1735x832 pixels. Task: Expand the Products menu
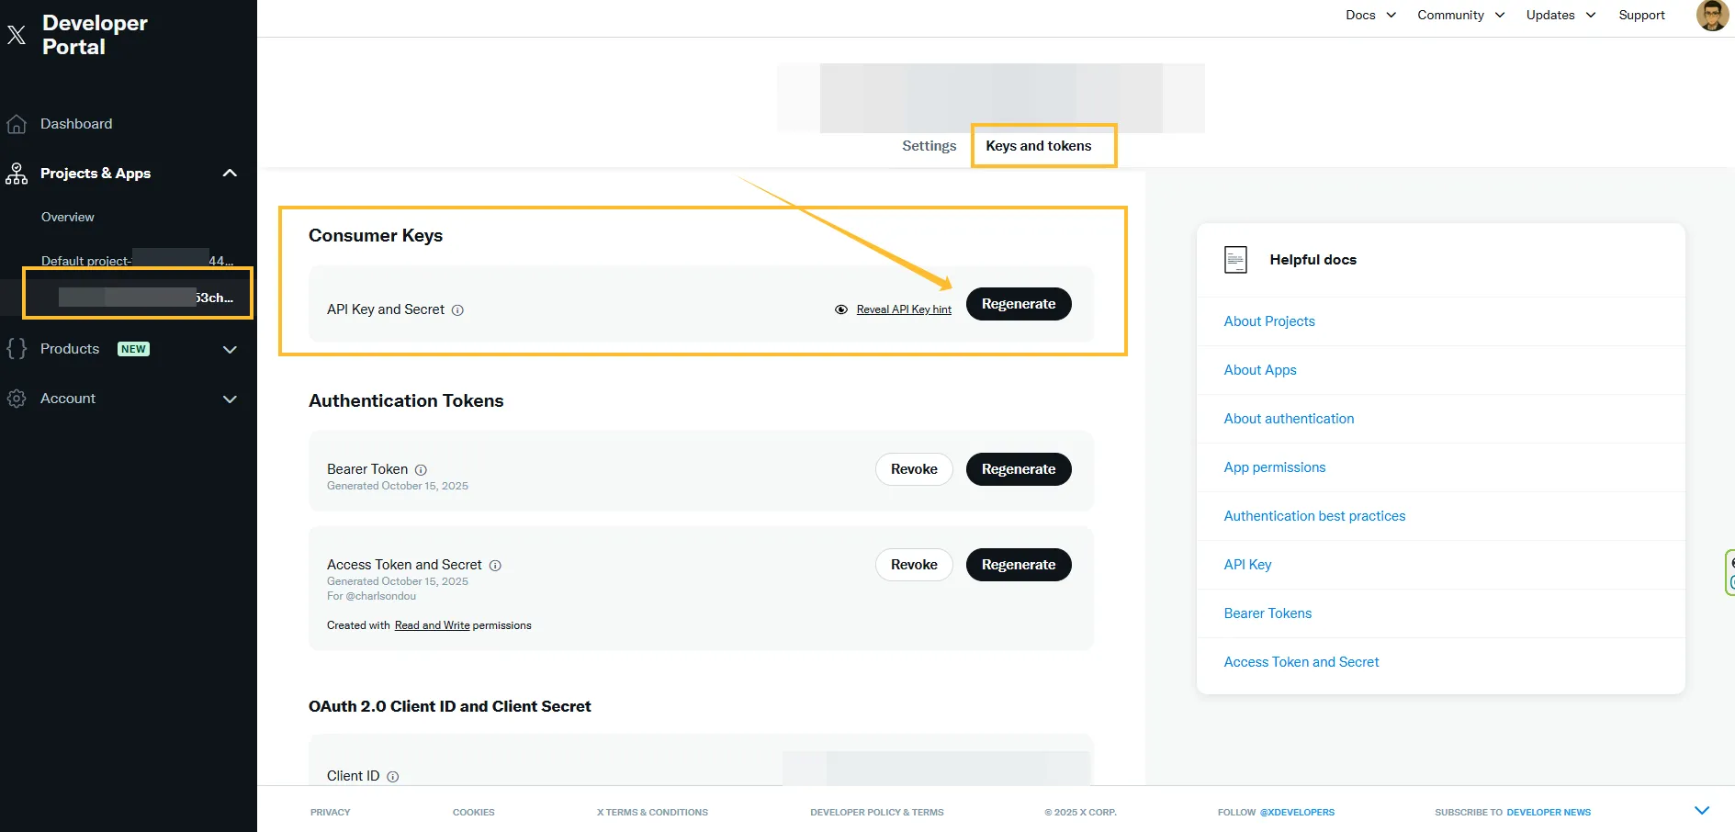click(230, 349)
